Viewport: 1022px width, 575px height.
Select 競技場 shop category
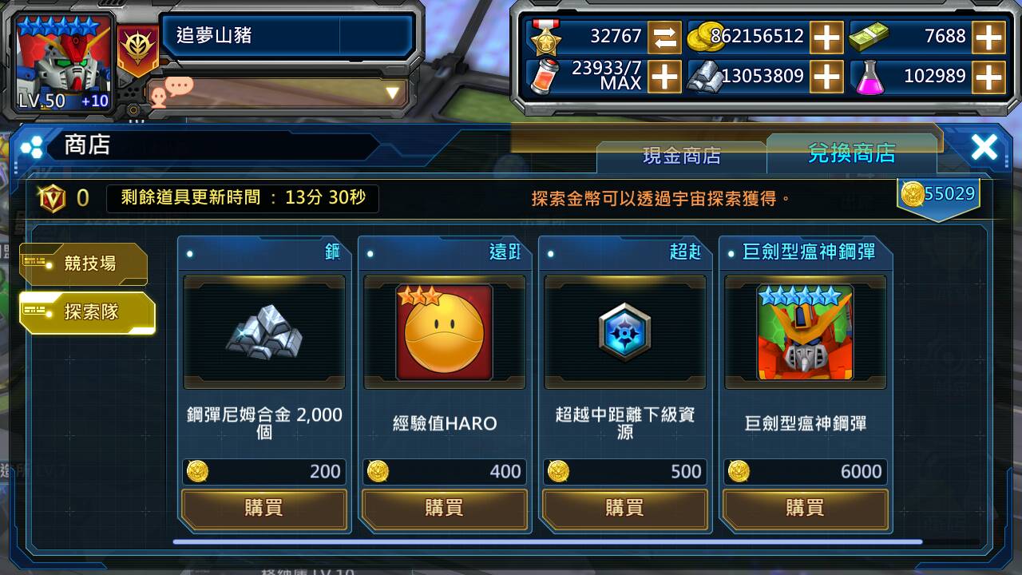[x=84, y=264]
